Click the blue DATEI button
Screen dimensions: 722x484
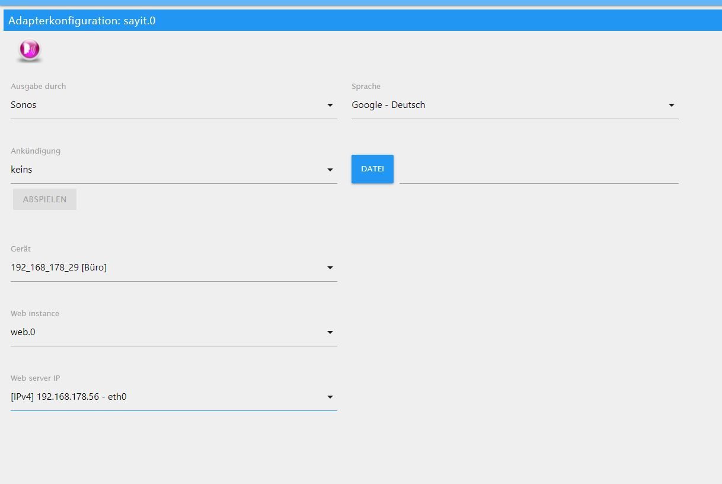tap(372, 169)
